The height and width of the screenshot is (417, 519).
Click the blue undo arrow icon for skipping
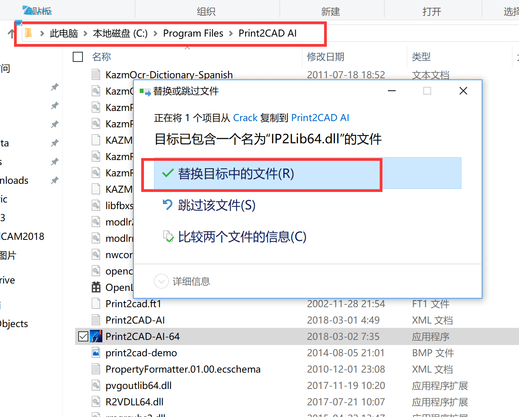[168, 205]
